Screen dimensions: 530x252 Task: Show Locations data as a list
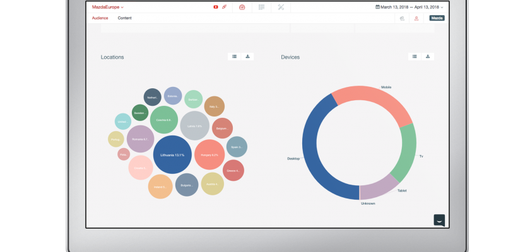tap(234, 57)
